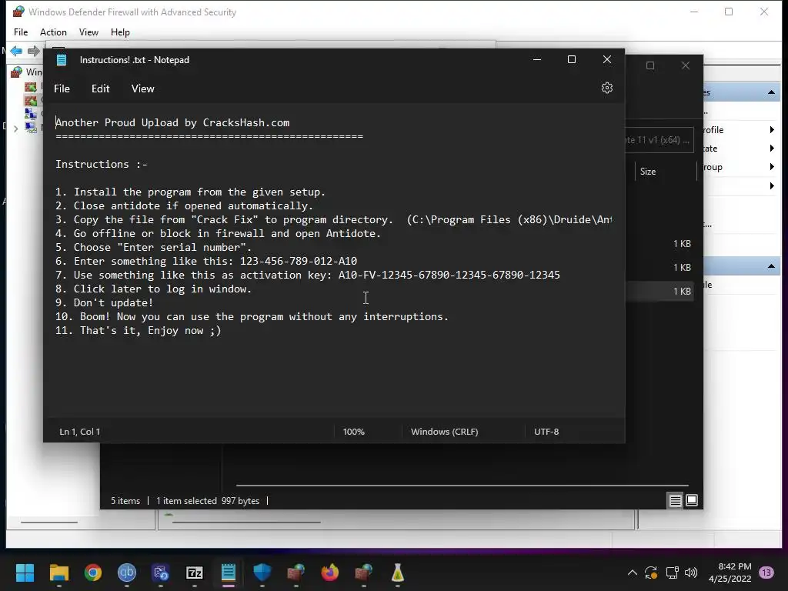The height and width of the screenshot is (591, 788).
Task: Open 7-Zip from the taskbar
Action: coord(195,573)
